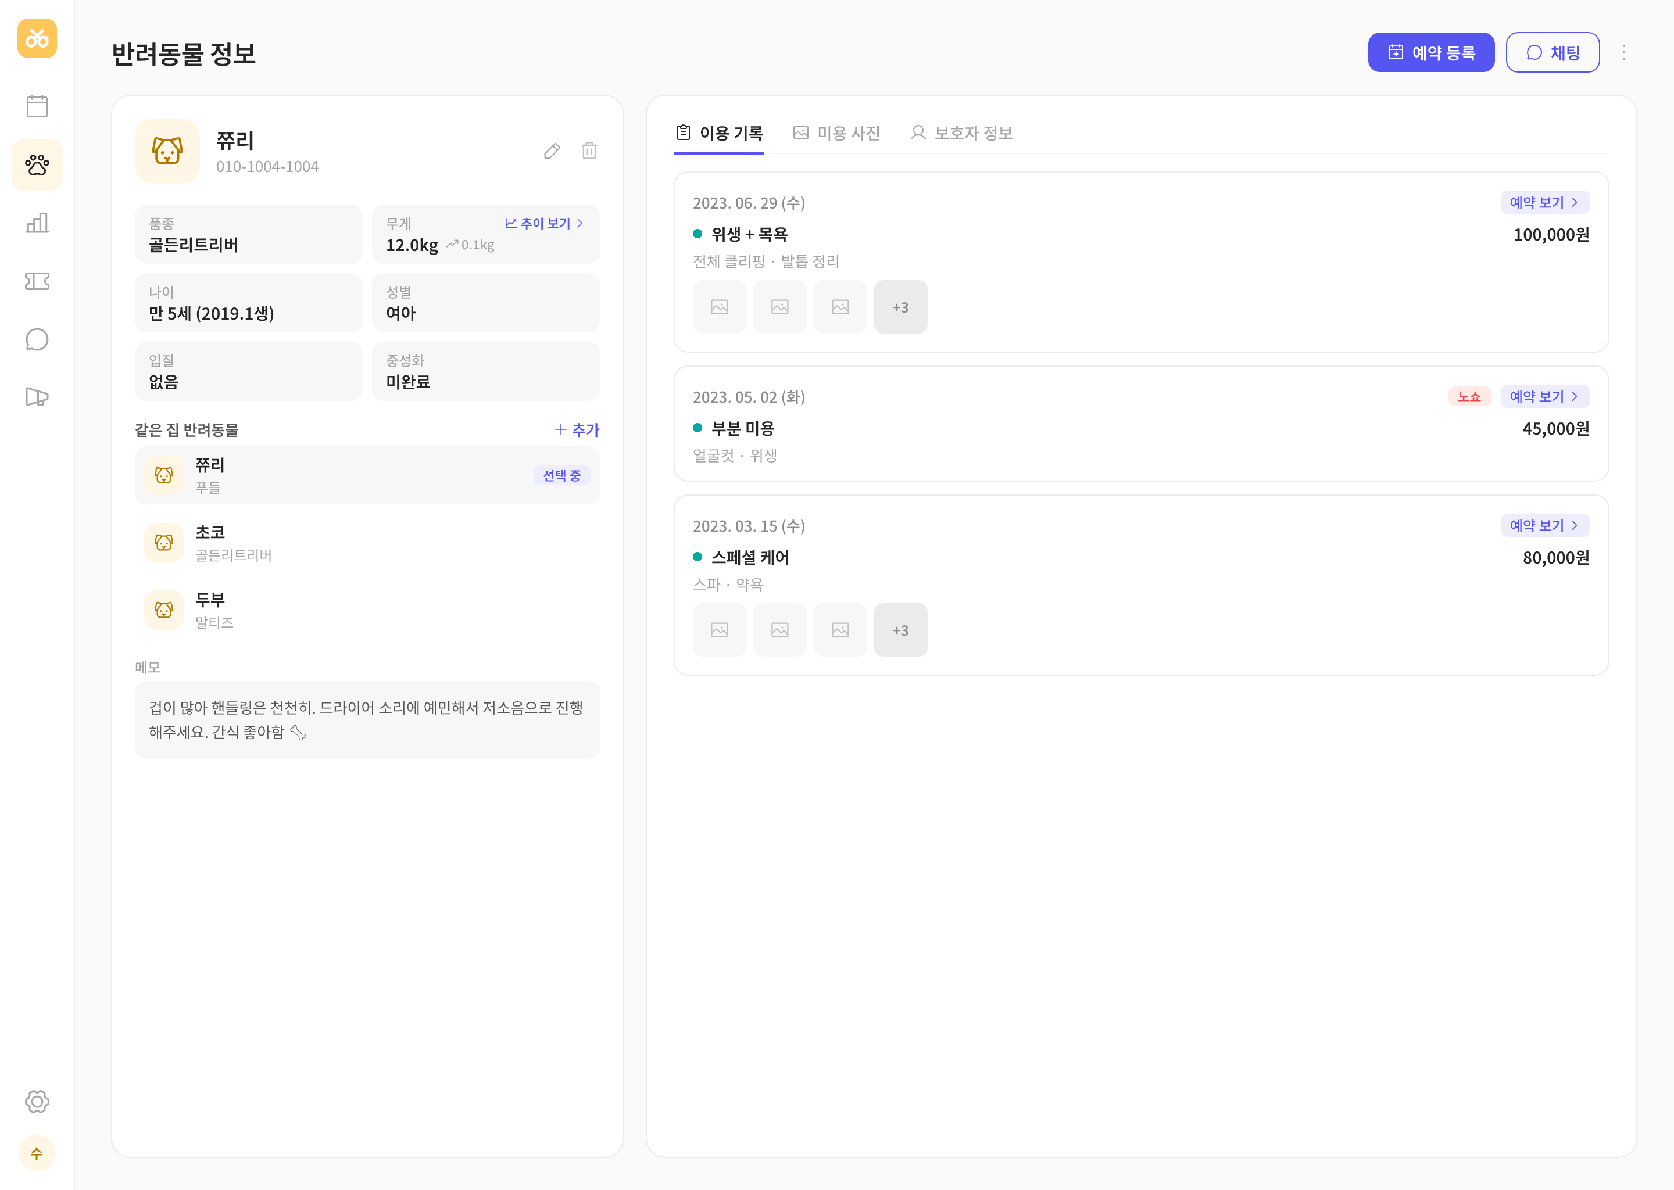
Task: Open the statistics bar chart icon
Action: [37, 223]
